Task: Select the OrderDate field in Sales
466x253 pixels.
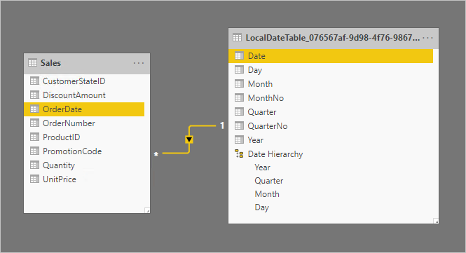Action: (84, 109)
